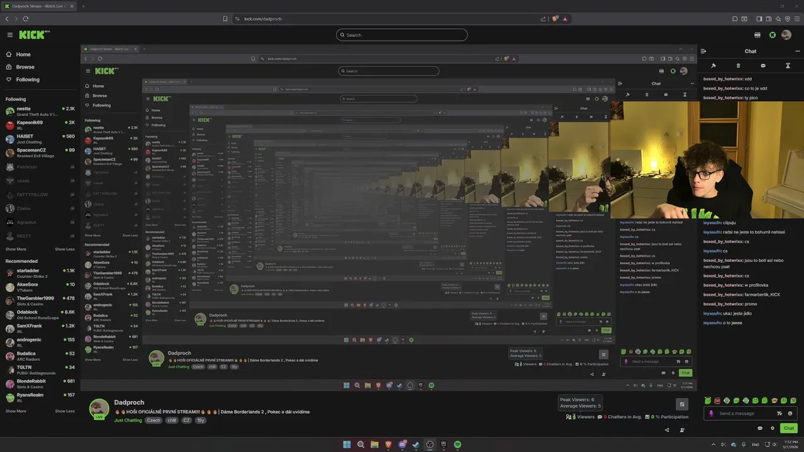Click the 15y tag under stream title

(200, 421)
